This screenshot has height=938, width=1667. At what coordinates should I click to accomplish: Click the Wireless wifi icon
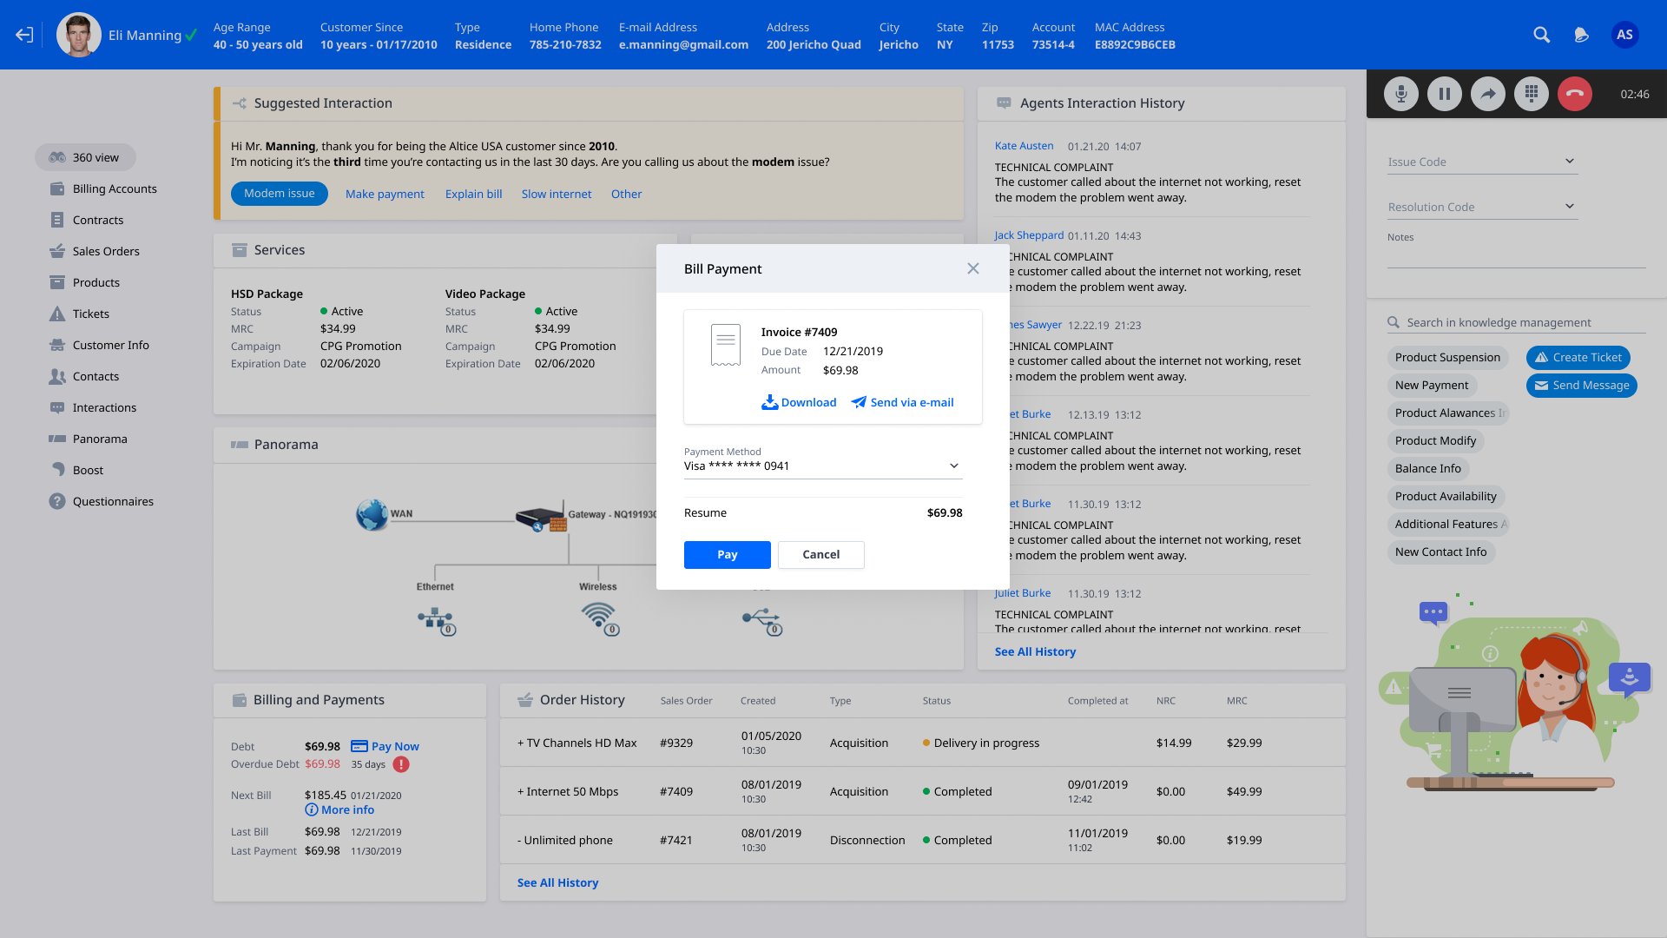pyautogui.click(x=599, y=618)
